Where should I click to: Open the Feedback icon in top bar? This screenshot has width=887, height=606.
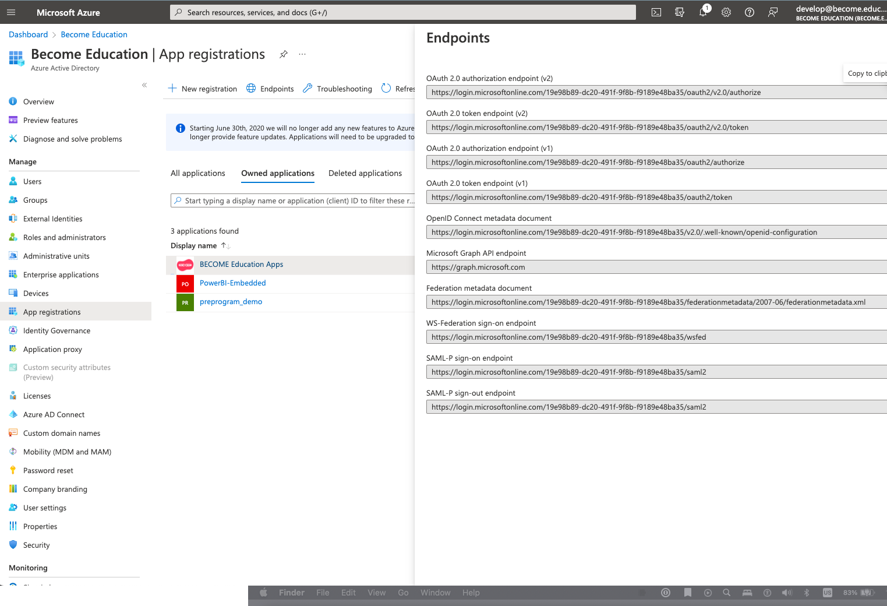tap(773, 12)
